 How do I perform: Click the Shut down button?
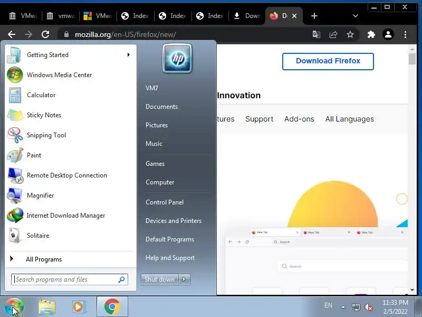pyautogui.click(x=160, y=279)
